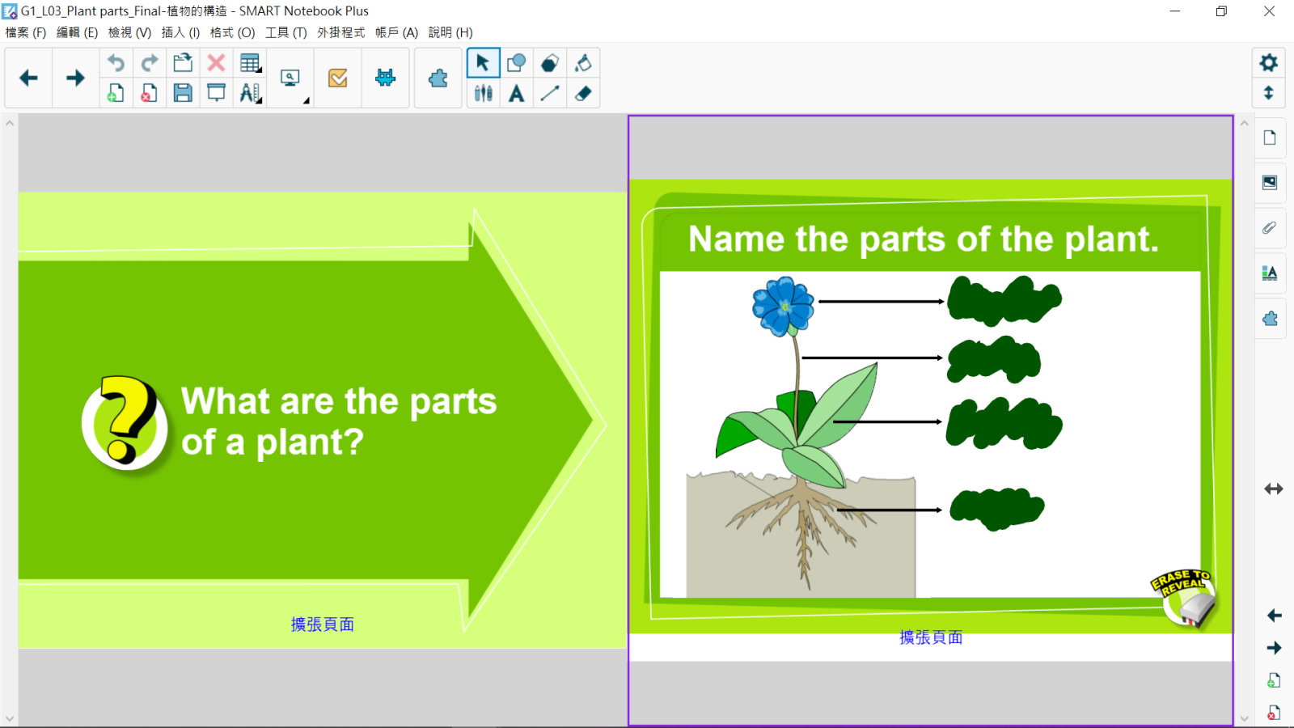Image resolution: width=1294 pixels, height=728 pixels.
Task: Expand the screen view options dropdown
Action: pyautogui.click(x=291, y=78)
